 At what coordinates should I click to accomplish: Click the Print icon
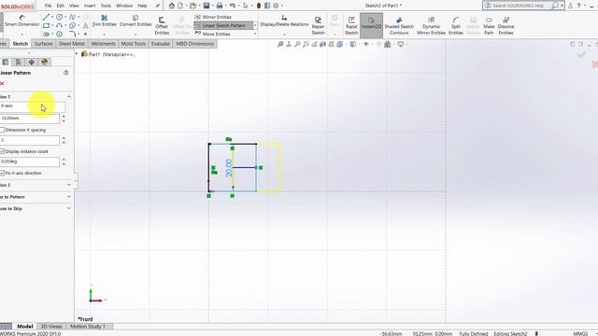click(220, 6)
